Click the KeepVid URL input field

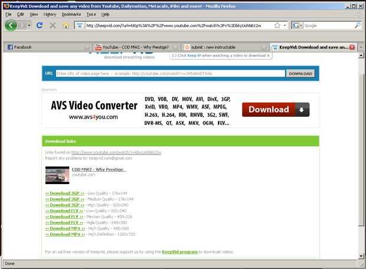pos(171,74)
